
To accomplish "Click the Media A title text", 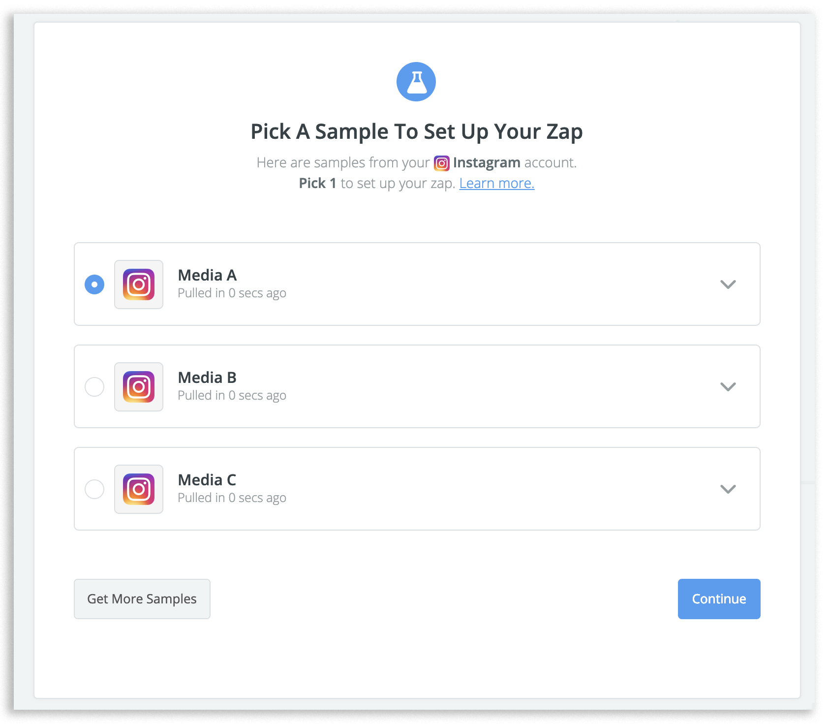I will point(207,275).
